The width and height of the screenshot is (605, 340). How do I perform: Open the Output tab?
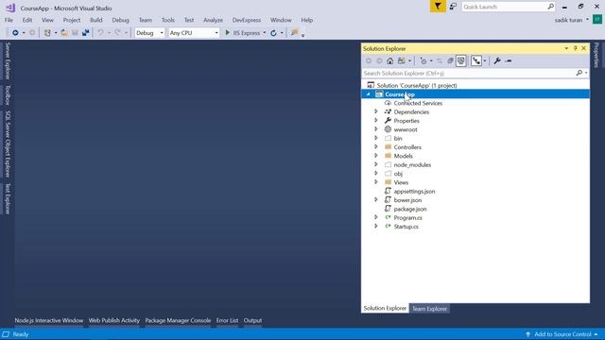coord(252,320)
